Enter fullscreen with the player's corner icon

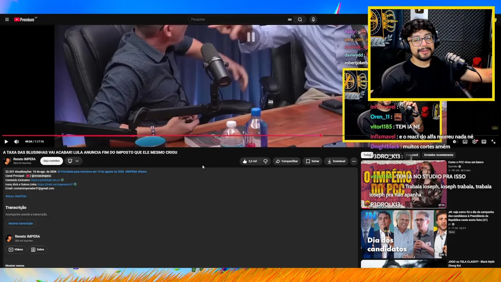pyautogui.click(x=493, y=142)
